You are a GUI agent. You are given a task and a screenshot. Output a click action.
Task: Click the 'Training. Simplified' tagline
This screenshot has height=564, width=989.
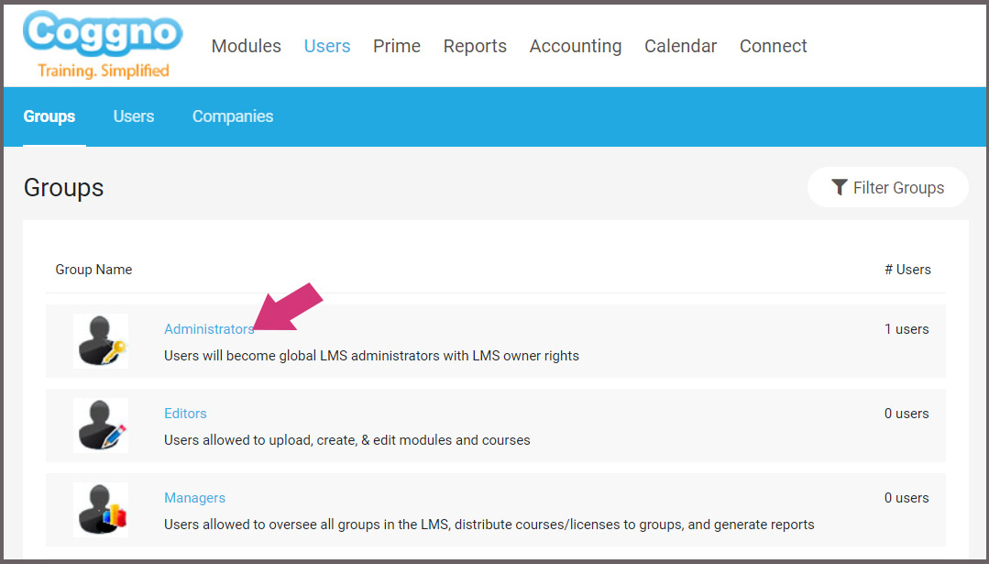click(104, 71)
